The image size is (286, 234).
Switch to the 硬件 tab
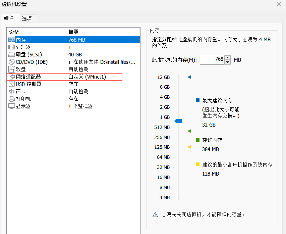pyautogui.click(x=11, y=18)
